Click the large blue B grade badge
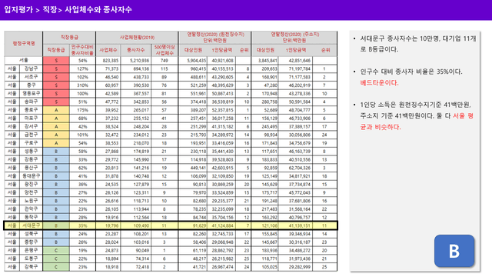This screenshot has height=277, width=492. [x=454, y=251]
